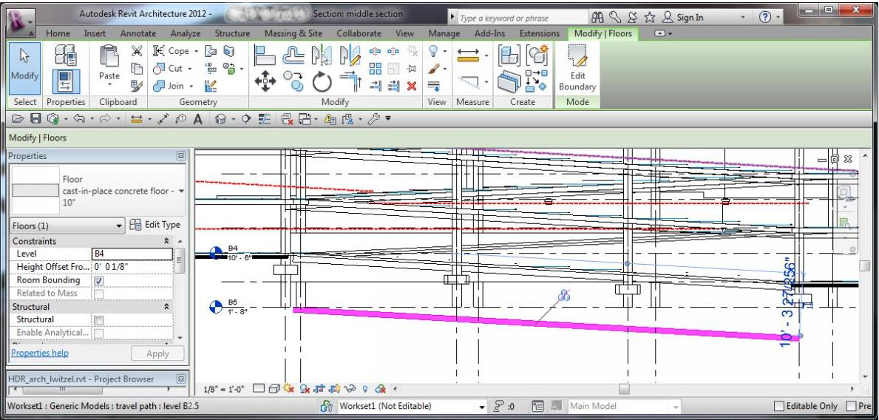Switch to the Massing & Site tab
Screen dimensions: 879x420
[294, 33]
